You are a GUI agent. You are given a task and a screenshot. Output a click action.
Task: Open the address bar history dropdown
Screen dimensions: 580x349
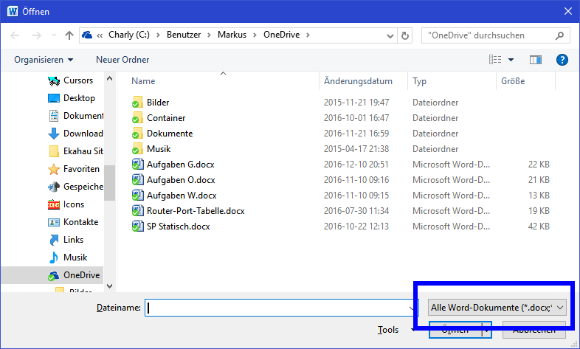point(390,36)
